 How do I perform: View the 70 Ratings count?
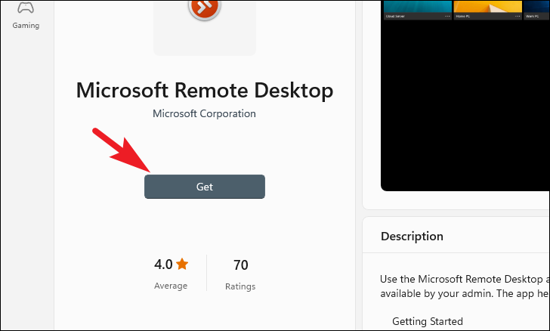point(240,274)
